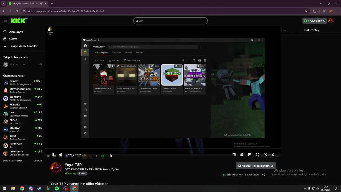Open EliEsS VALORANT channel
This screenshot has width=341, height=192.
point(23,122)
